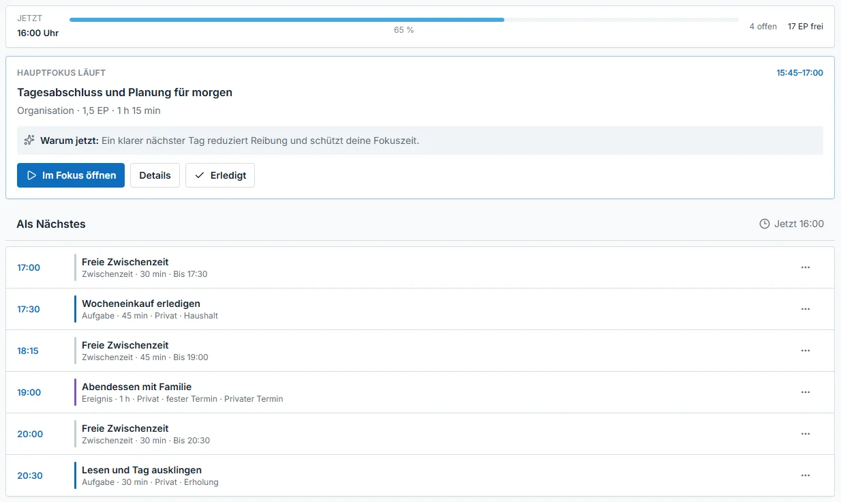Click Im Fokus öffnen button
Viewport: 841px width, 502px height.
[x=71, y=175]
